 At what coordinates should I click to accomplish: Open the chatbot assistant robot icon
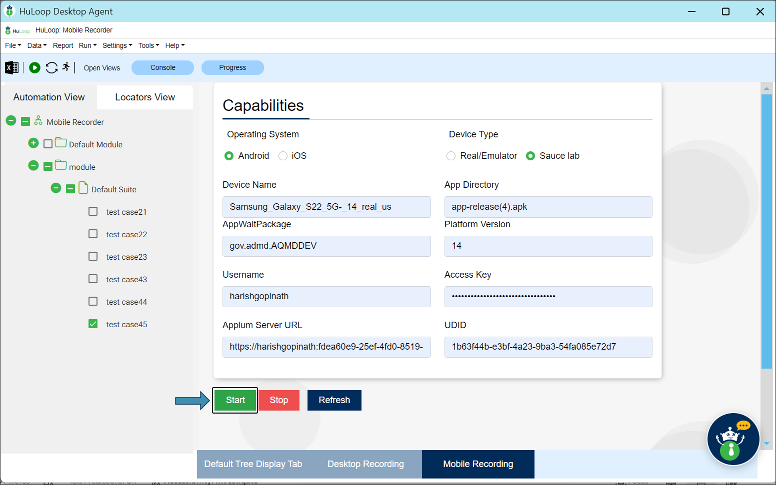[x=733, y=439]
